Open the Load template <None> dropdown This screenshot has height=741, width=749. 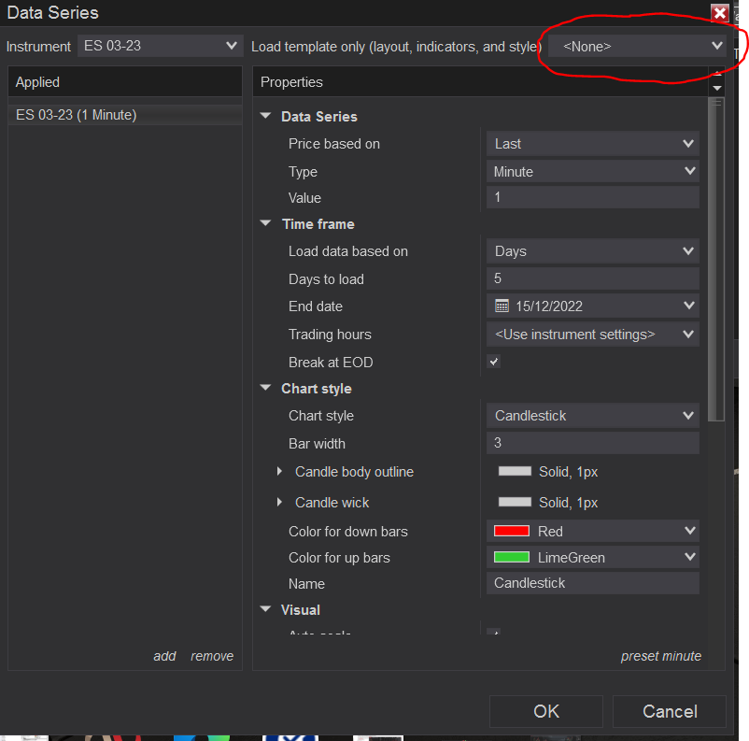click(x=637, y=46)
